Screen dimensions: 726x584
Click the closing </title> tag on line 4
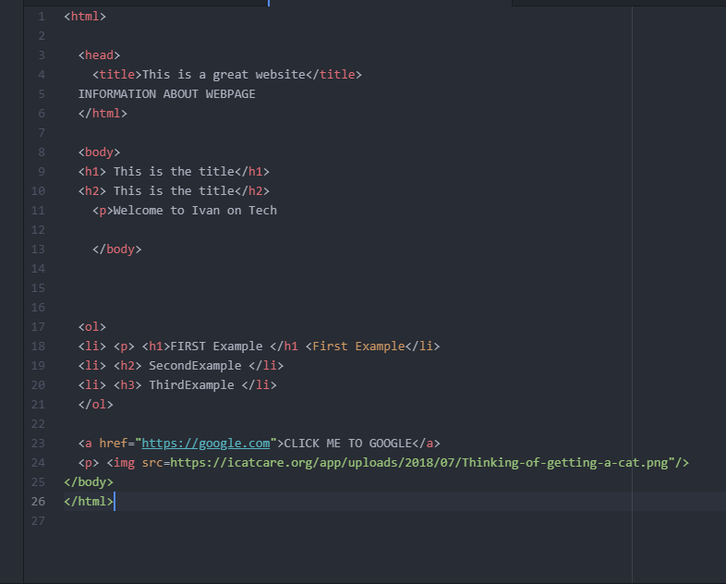(333, 75)
